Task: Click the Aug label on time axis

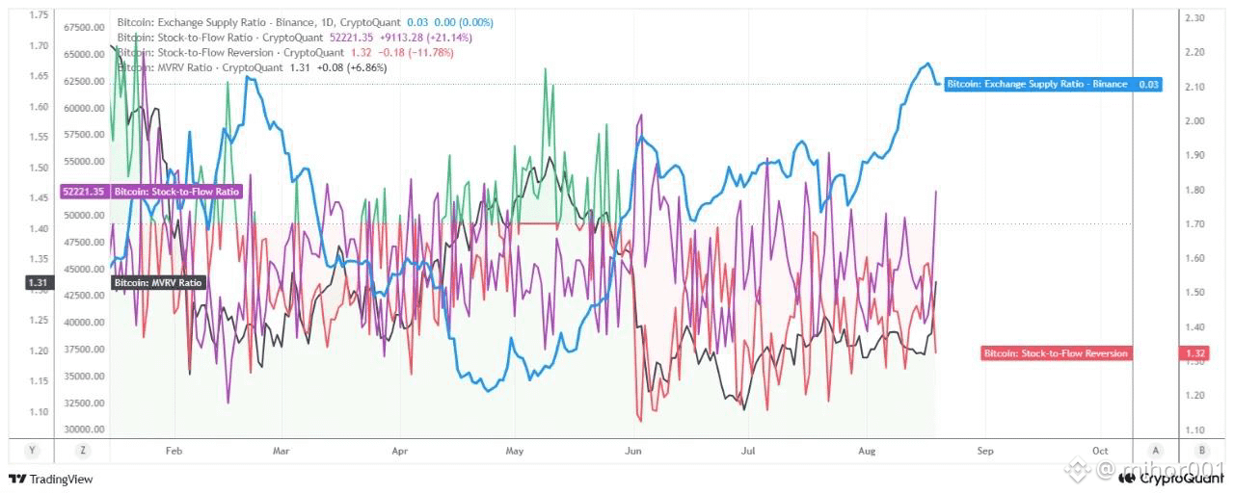Action: coord(867,450)
